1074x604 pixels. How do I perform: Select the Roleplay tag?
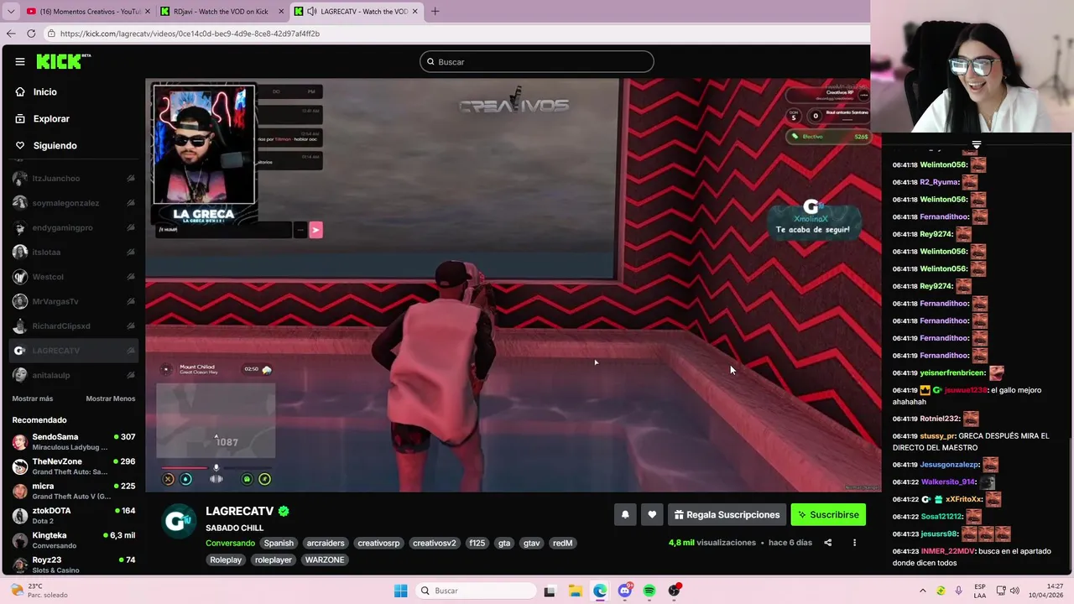(226, 560)
